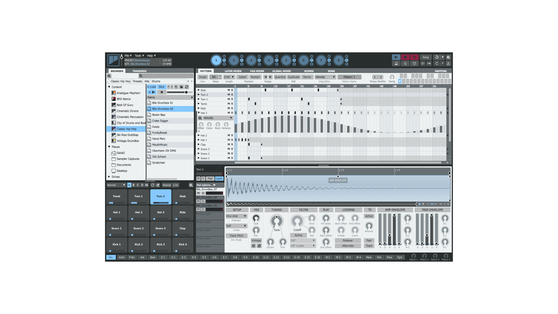The height and width of the screenshot is (314, 558).
Task: Switch to the Transmod tab
Action: click(x=139, y=71)
